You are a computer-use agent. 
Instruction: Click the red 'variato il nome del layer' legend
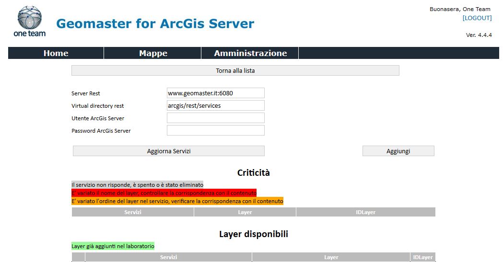(x=164, y=193)
